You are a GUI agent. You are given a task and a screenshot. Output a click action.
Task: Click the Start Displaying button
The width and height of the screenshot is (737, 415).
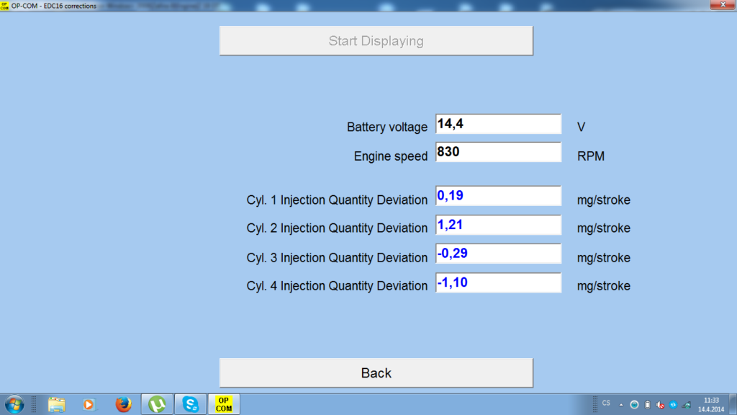(x=376, y=41)
